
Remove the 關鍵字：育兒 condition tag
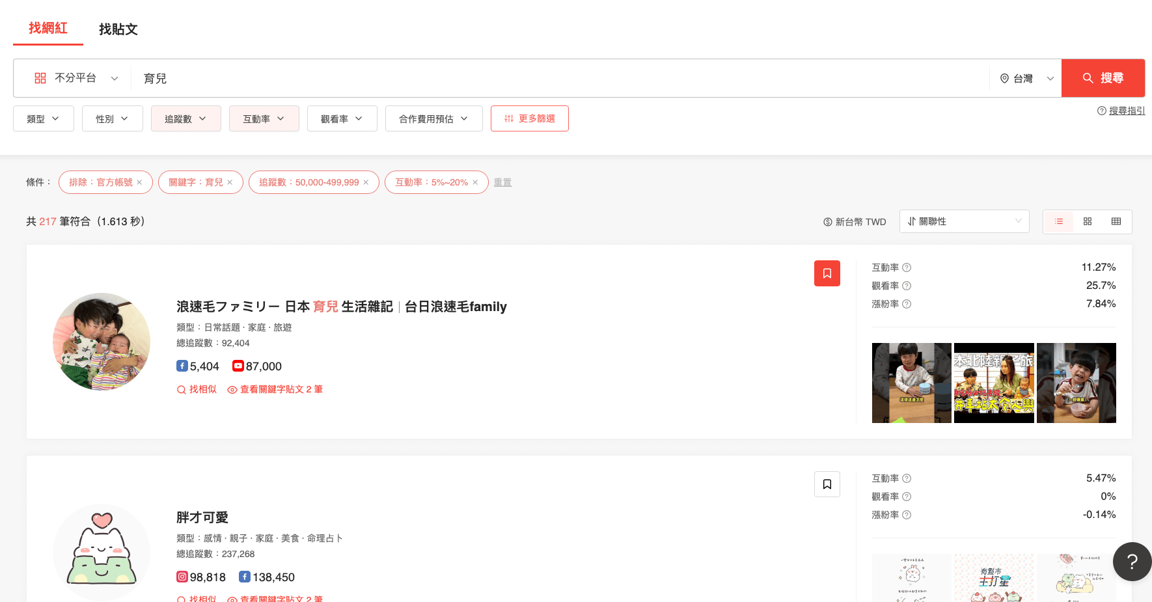click(x=230, y=182)
